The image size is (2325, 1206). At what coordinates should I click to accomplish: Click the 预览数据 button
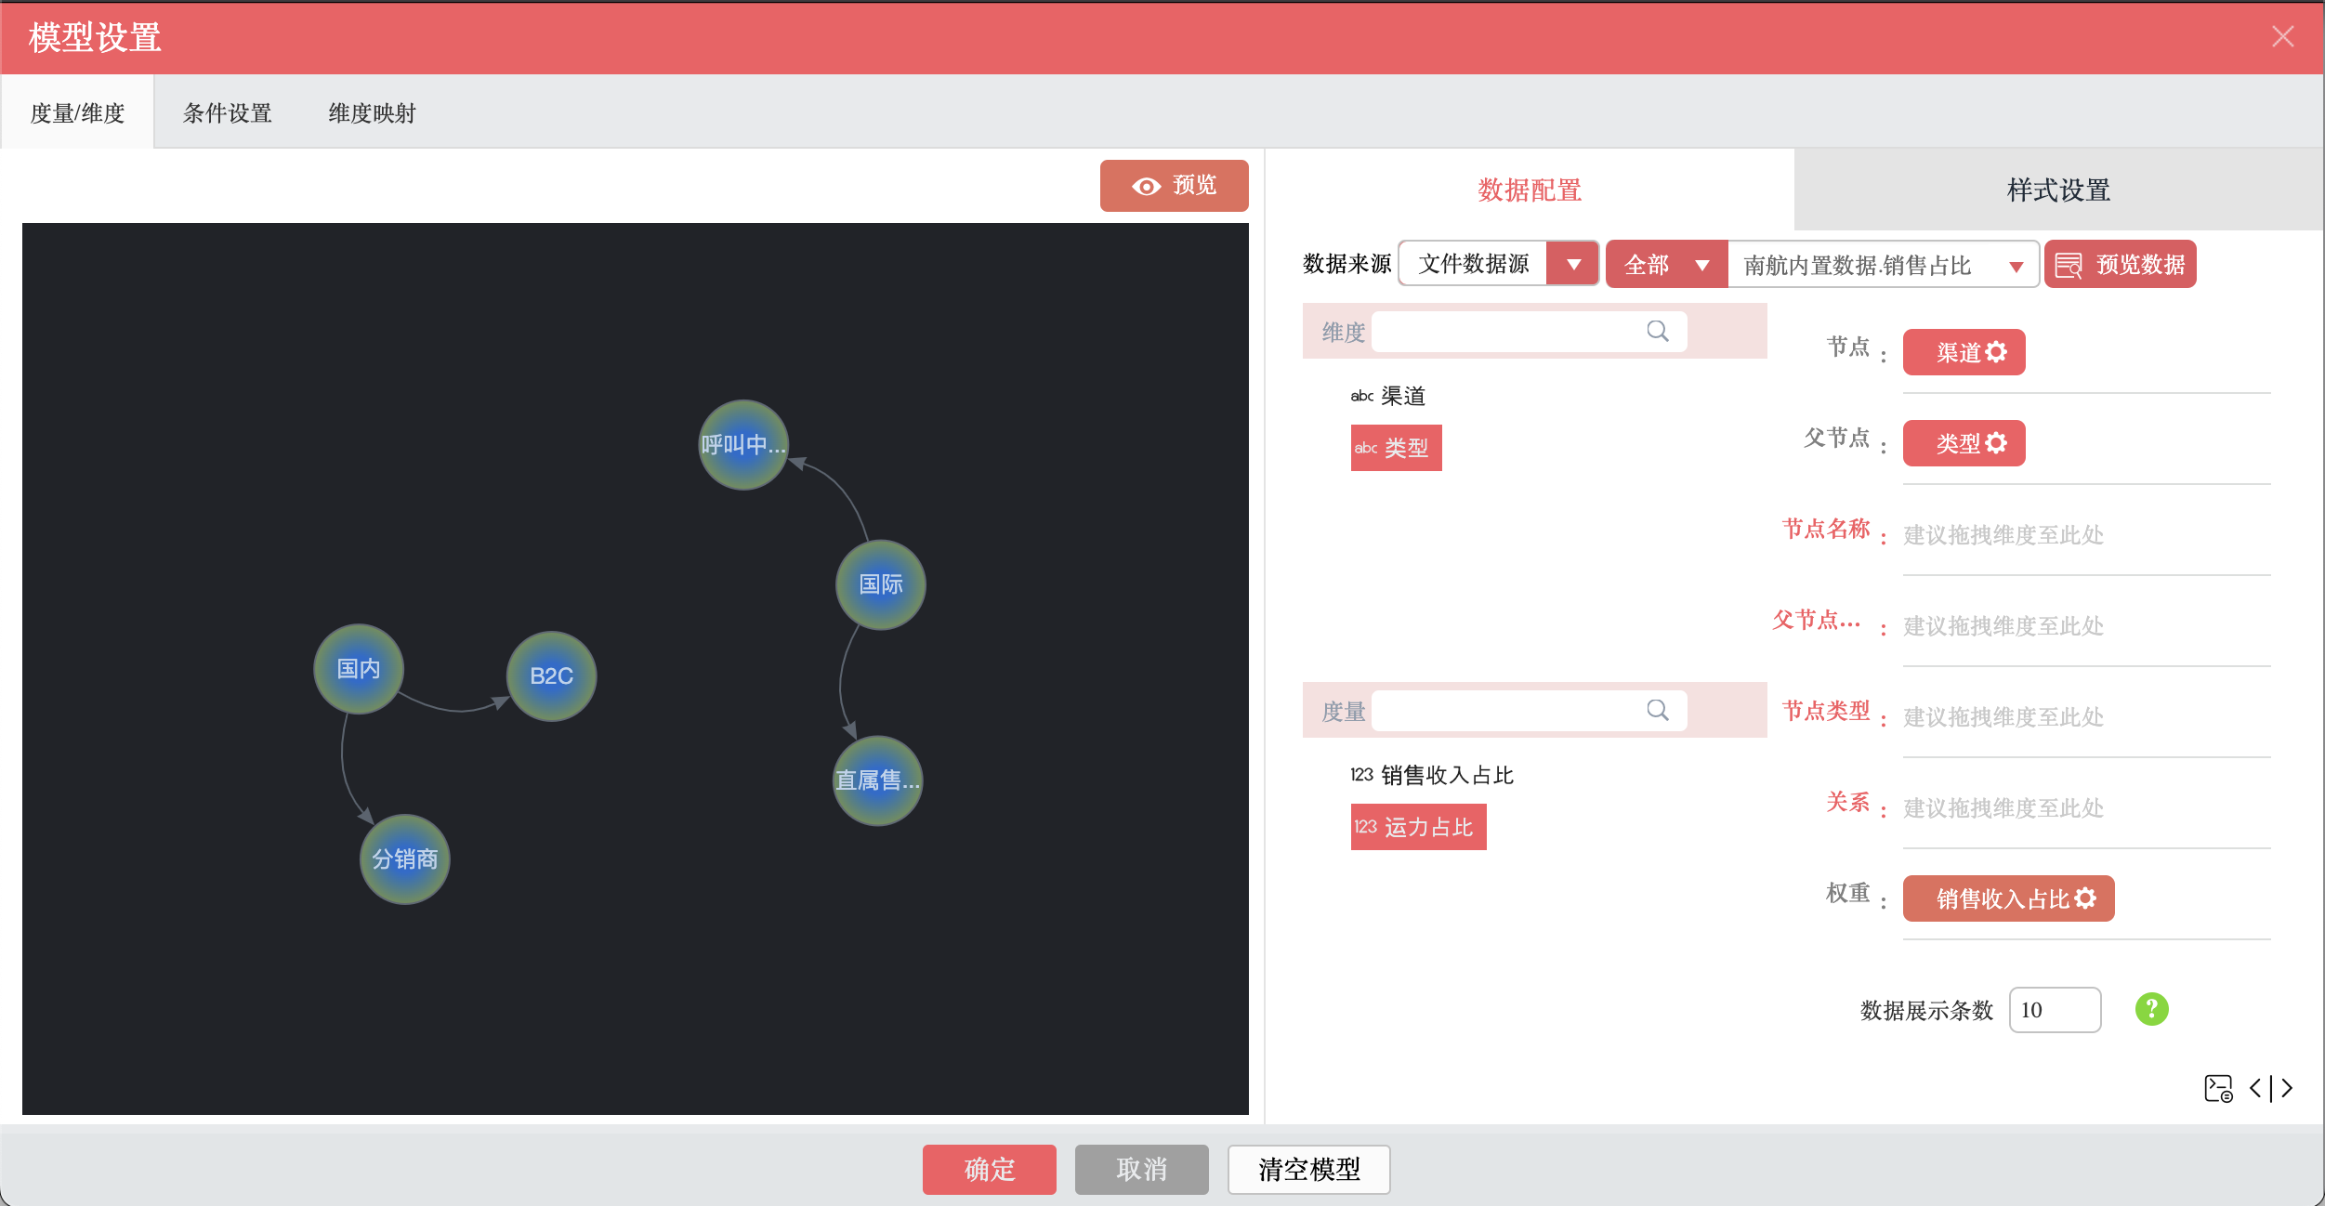point(2121,264)
